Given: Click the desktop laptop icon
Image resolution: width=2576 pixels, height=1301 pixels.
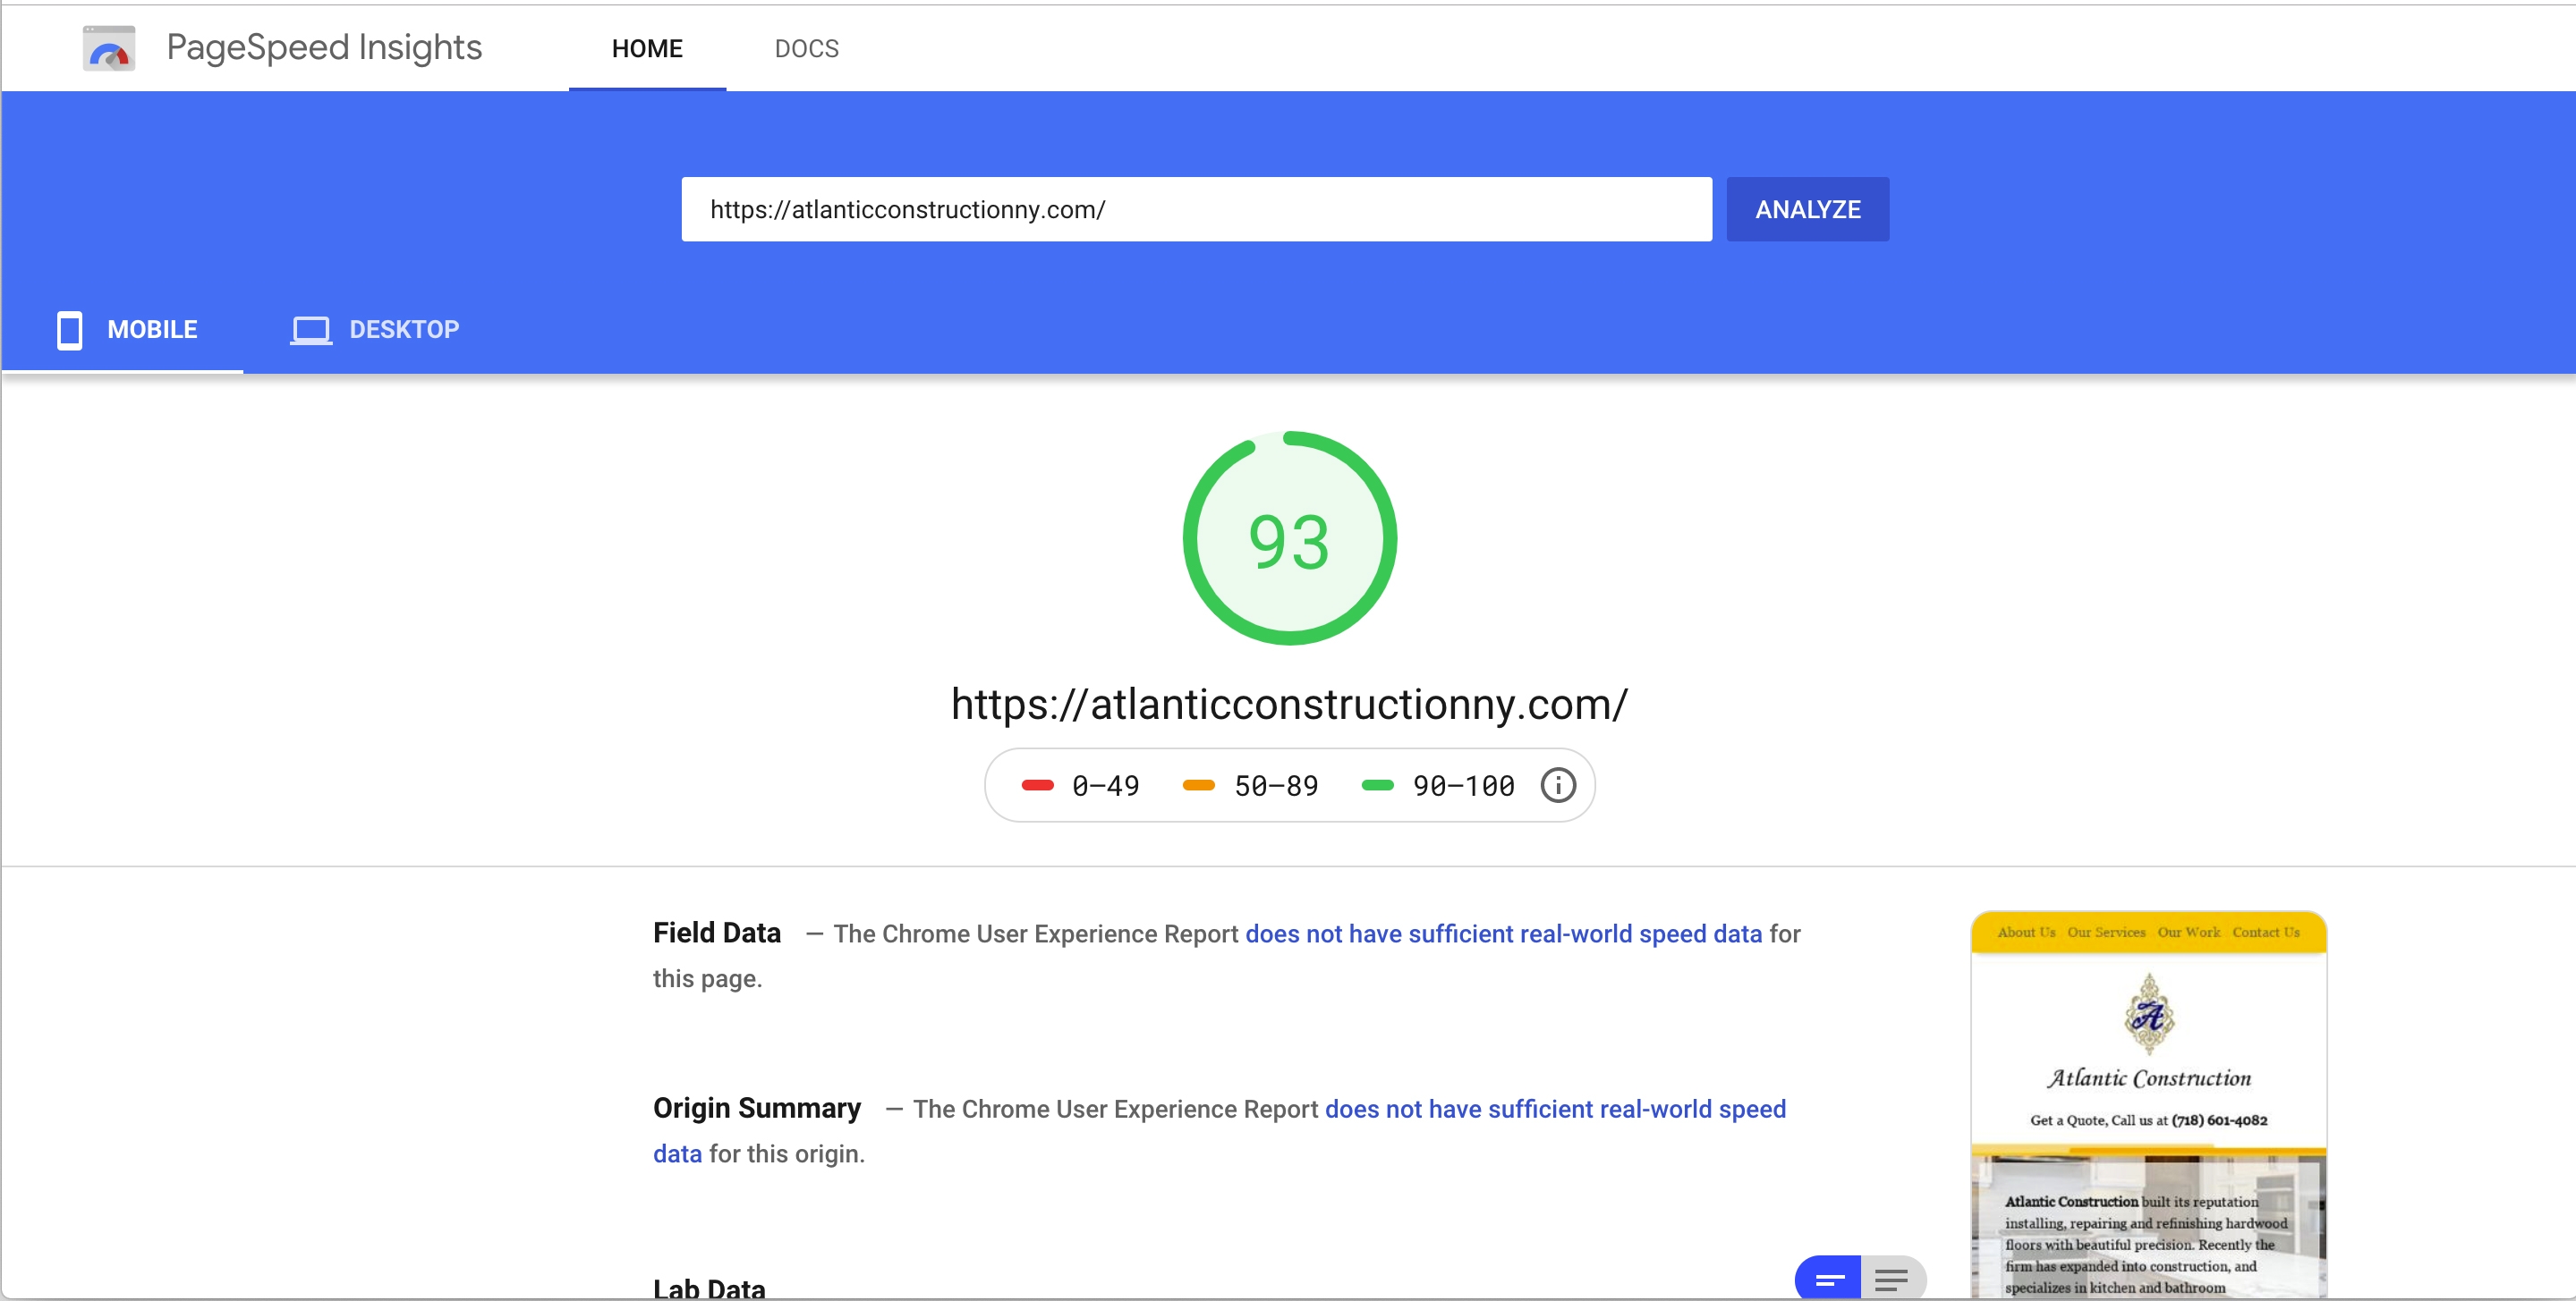Looking at the screenshot, I should click(311, 330).
